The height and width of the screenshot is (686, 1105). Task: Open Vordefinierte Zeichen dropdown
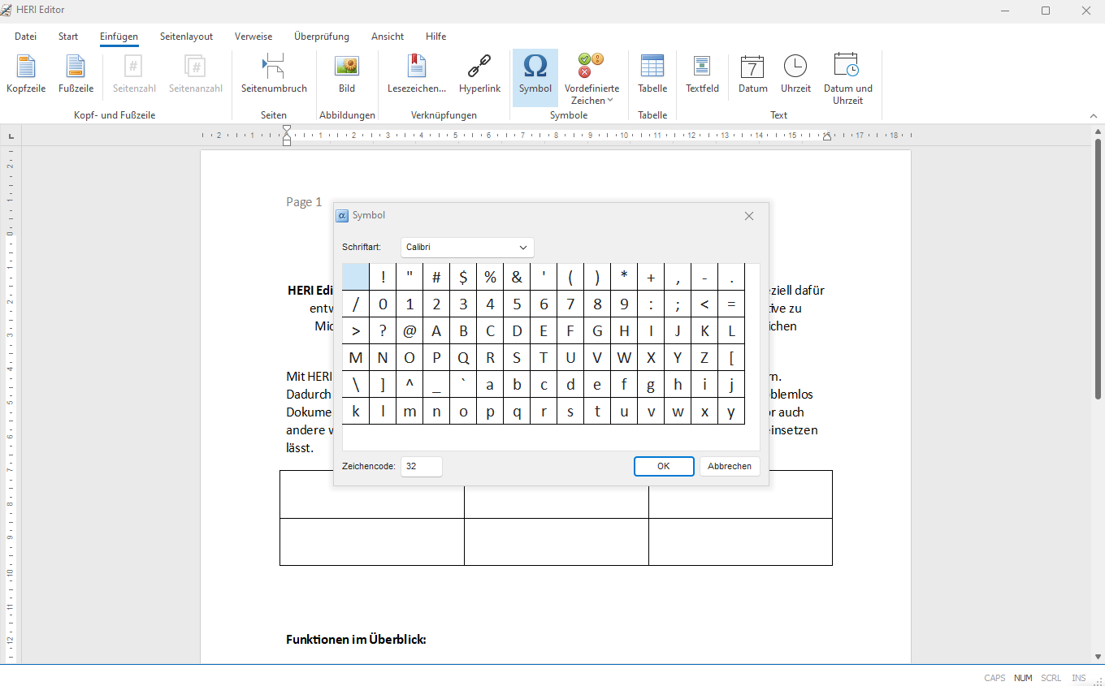591,79
